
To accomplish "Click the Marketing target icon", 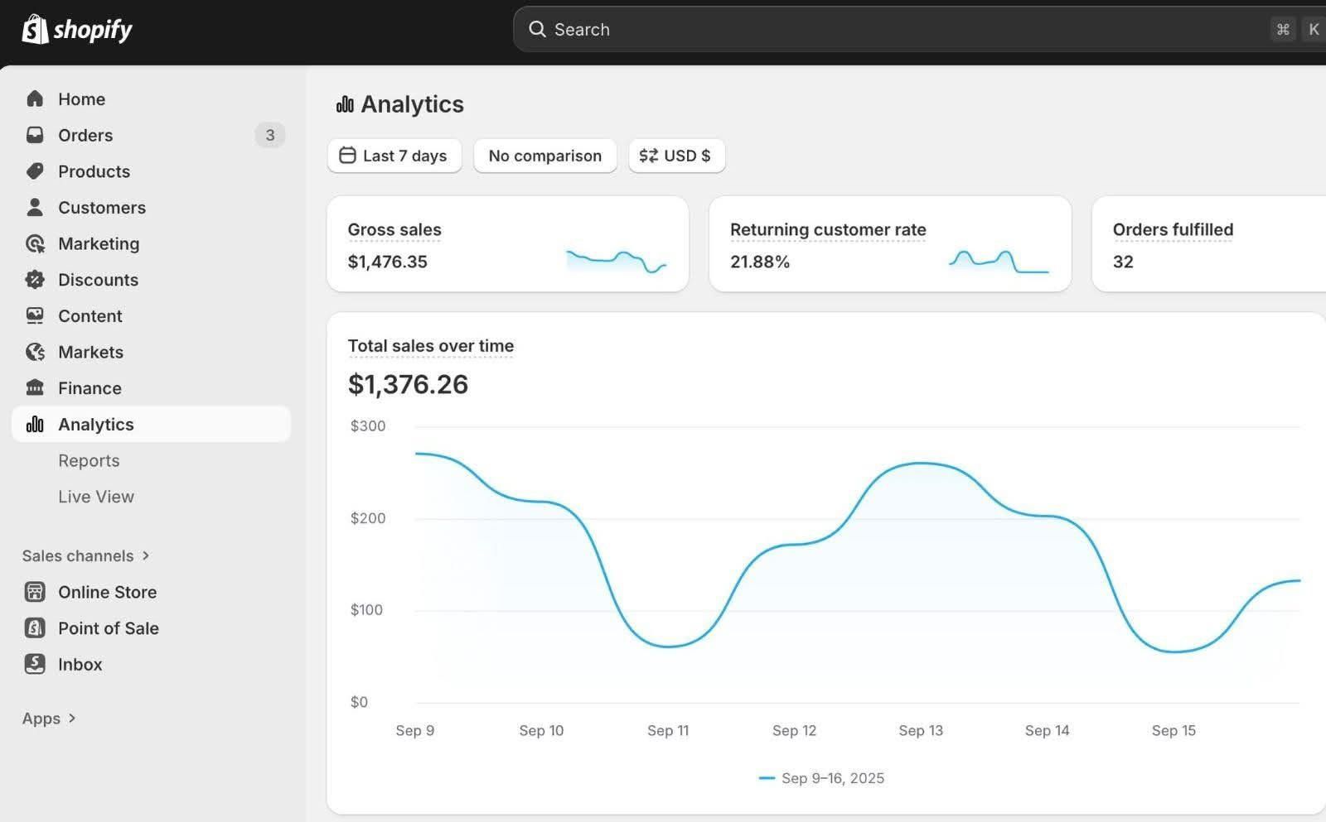I will pos(35,243).
